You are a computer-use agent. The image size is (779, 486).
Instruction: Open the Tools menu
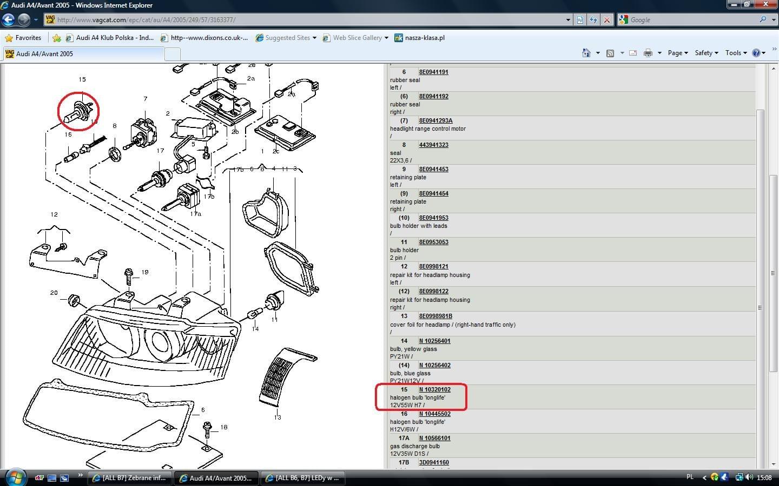click(x=736, y=53)
